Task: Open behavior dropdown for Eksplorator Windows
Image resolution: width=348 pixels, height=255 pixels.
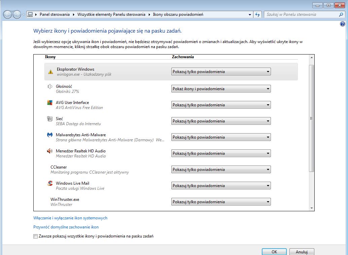Action: click(221, 71)
